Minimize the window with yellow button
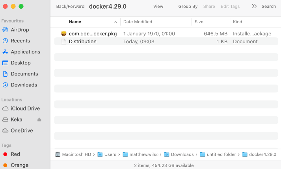This screenshot has width=281, height=169. (13, 6)
